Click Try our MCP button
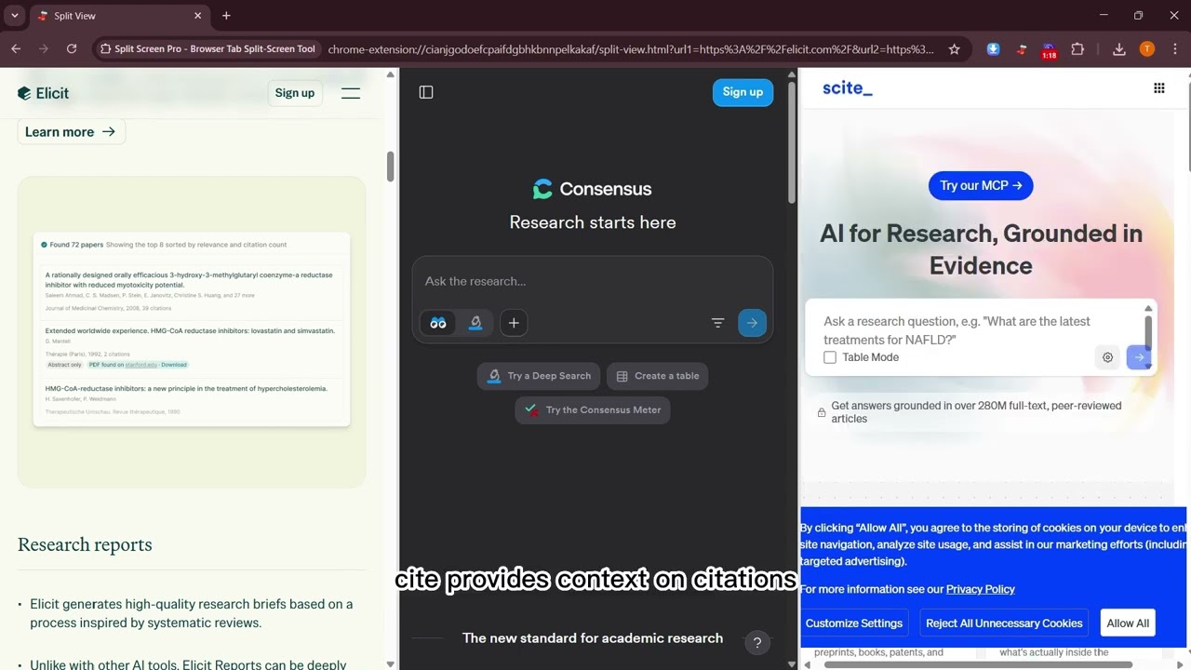Viewport: 1191px width, 670px height. (x=981, y=185)
